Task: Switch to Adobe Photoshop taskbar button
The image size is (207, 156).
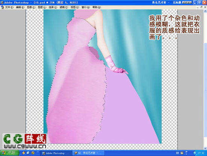Action: [56, 153]
